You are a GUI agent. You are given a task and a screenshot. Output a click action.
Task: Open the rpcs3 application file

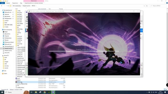(18, 78)
